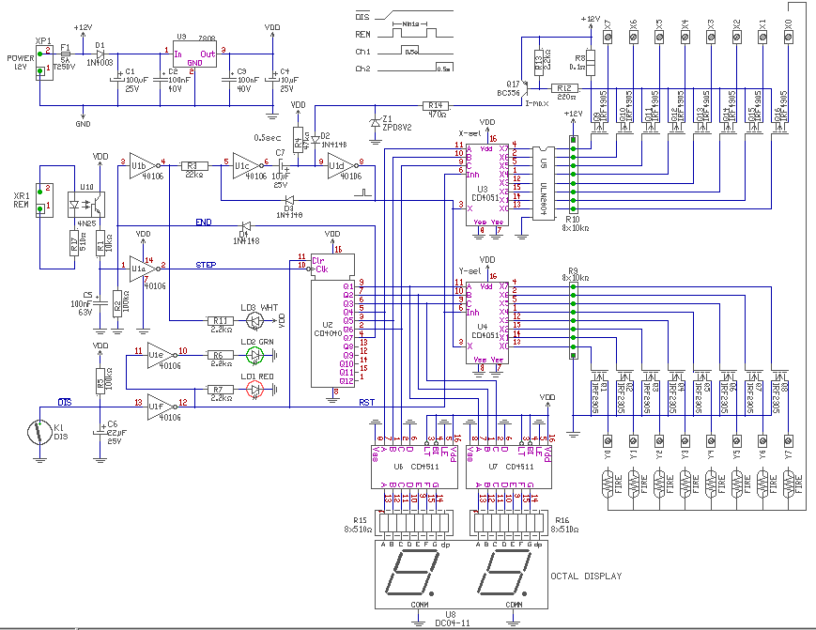Click the Y7 terminal connector

pos(789,441)
